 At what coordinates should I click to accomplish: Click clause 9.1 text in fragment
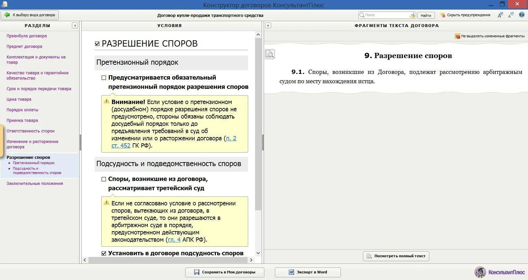tap(401, 77)
